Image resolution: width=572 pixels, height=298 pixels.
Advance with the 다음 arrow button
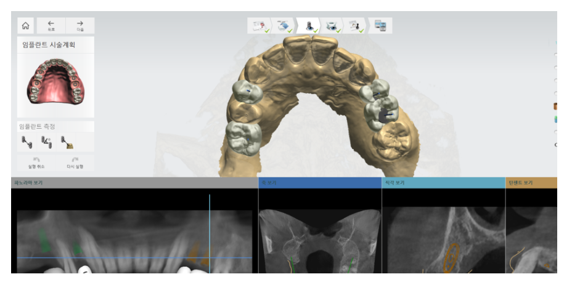pyautogui.click(x=80, y=25)
